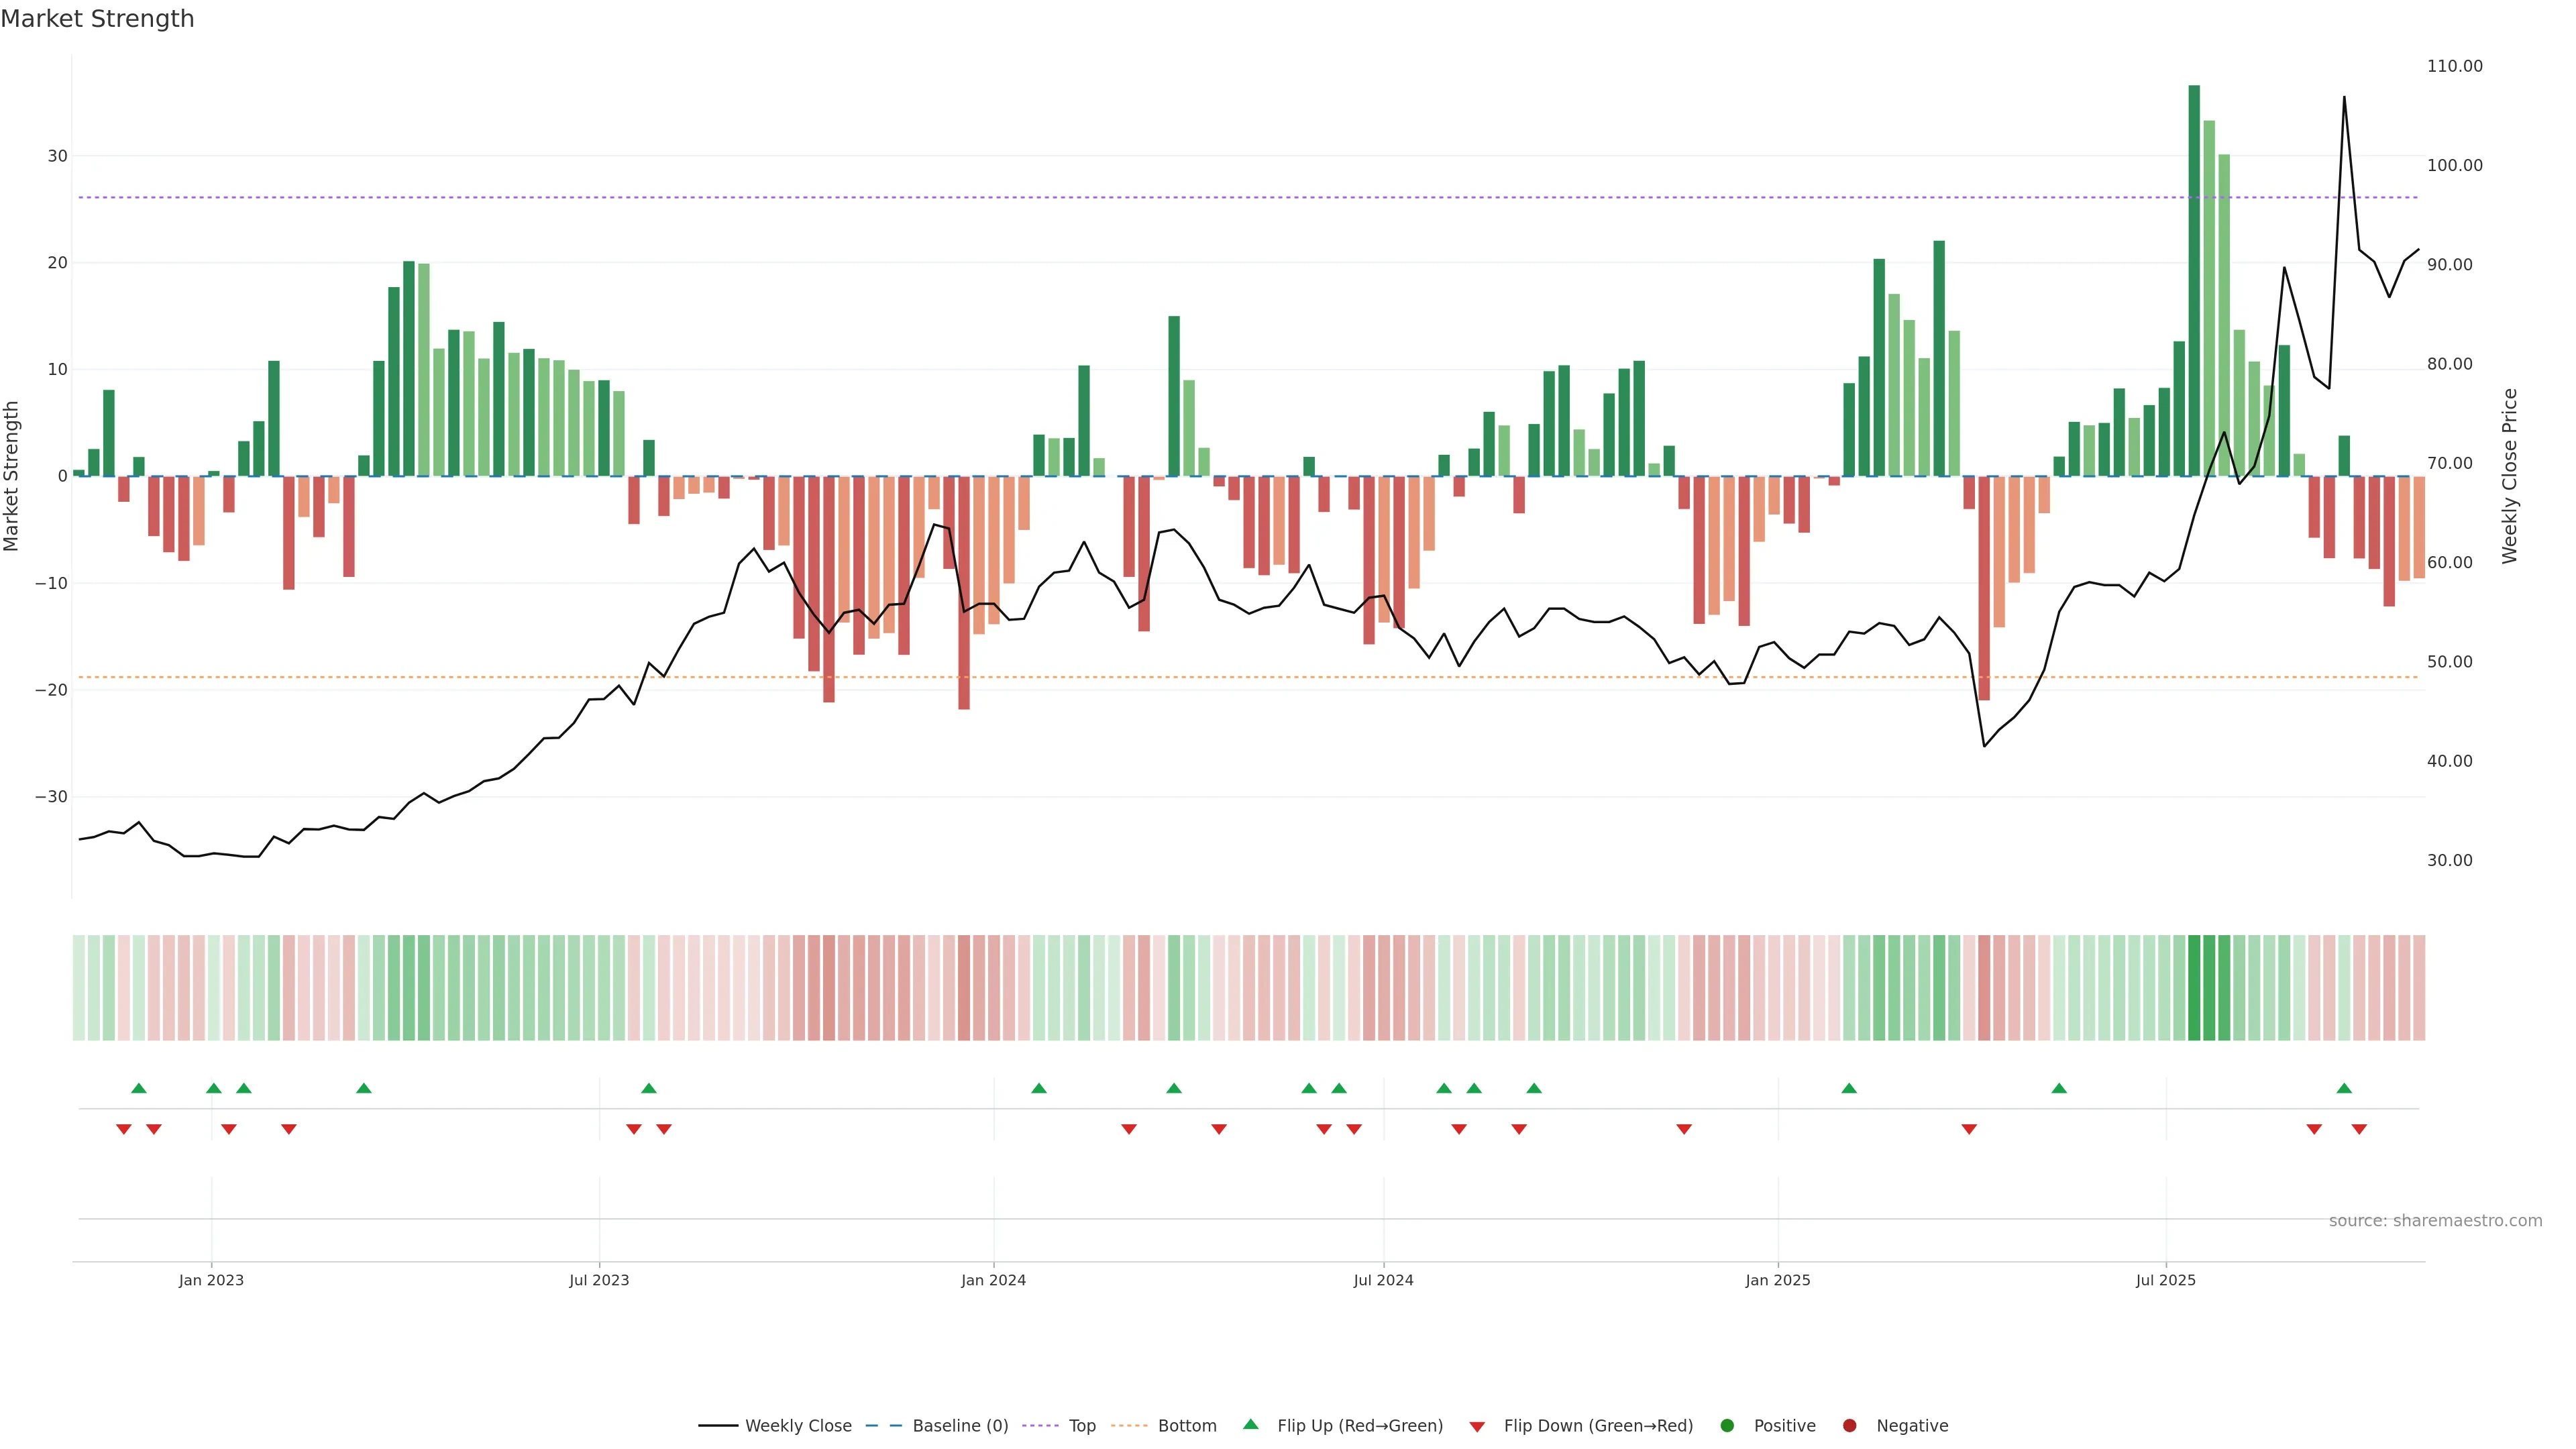The height and width of the screenshot is (1449, 2576).
Task: Click the Weekly Close Price axis title
Action: point(2509,476)
